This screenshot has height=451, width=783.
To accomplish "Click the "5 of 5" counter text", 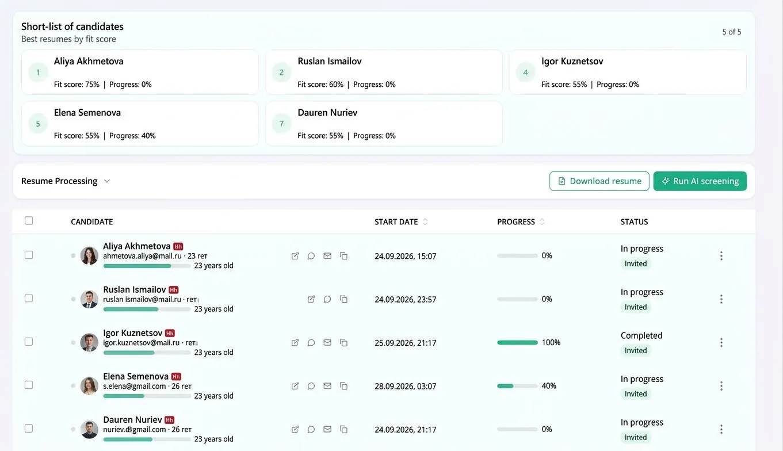I will pos(732,32).
